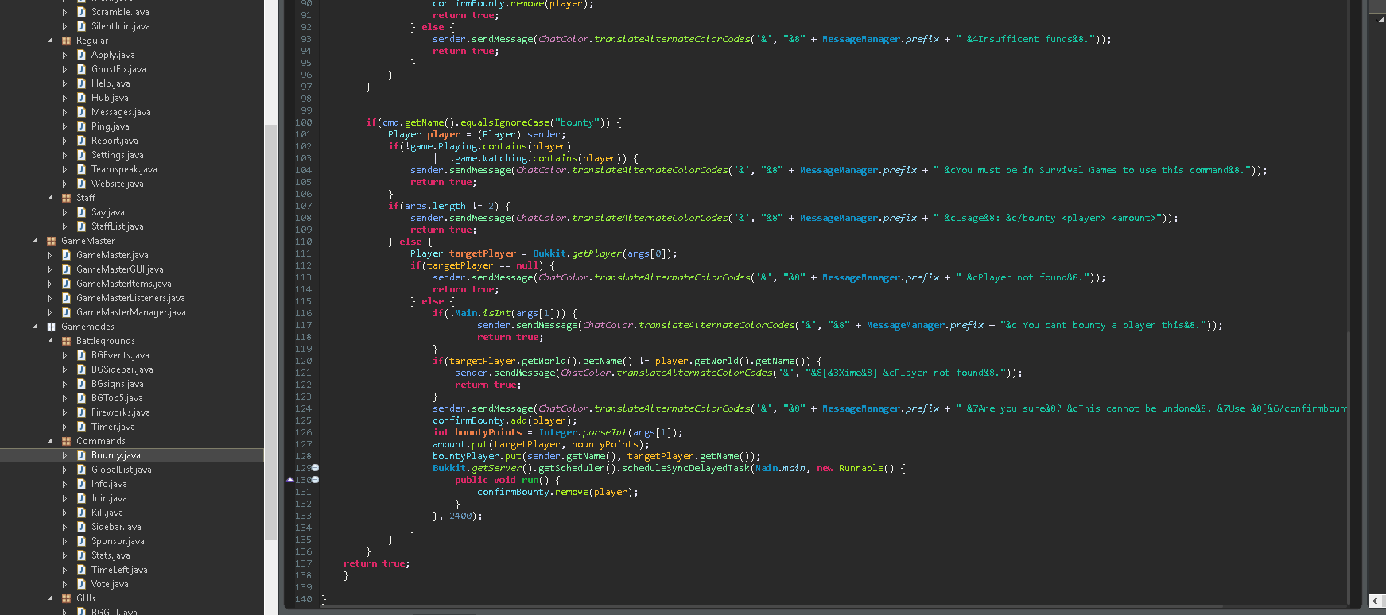Click line number 100 in the gutter
This screenshot has height=615, width=1386.
coord(303,122)
